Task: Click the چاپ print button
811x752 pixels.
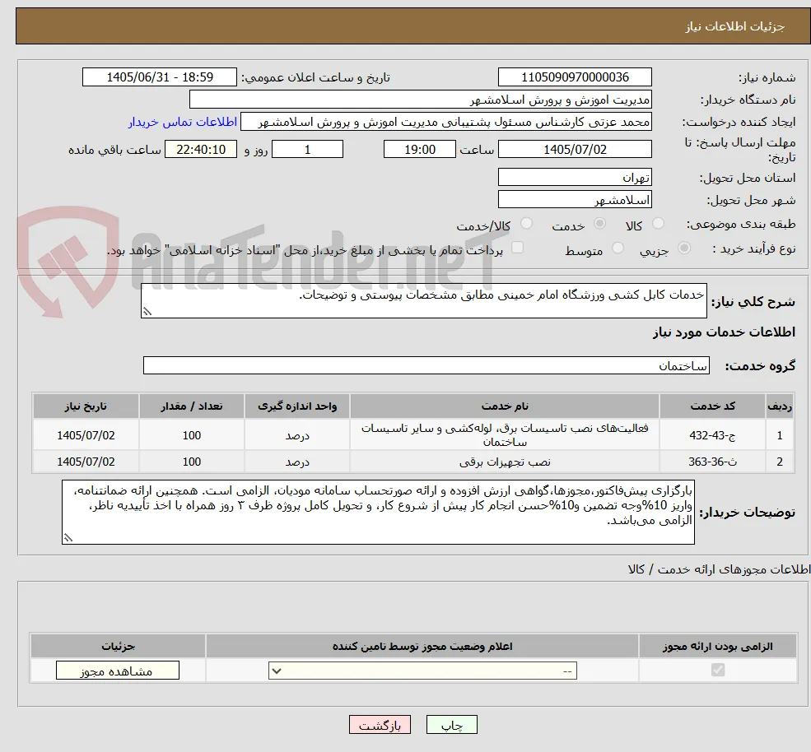Action: pos(451,725)
